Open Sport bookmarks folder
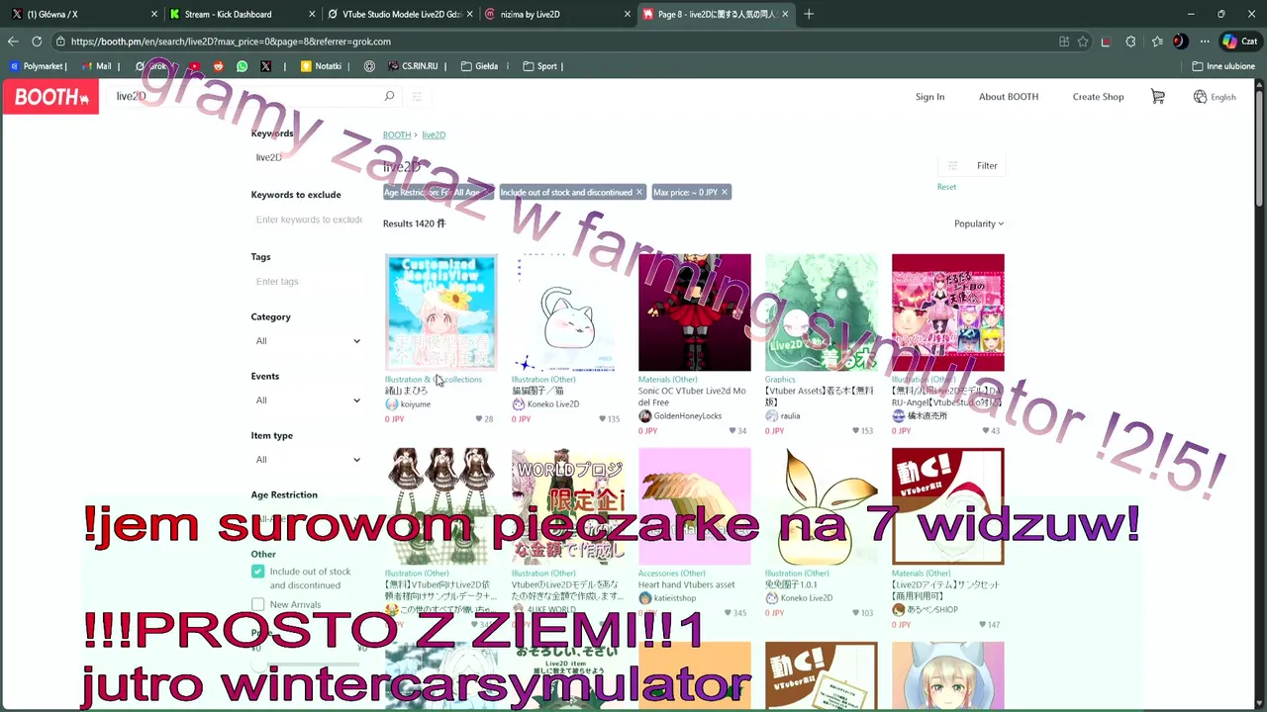The image size is (1267, 712). [539, 66]
